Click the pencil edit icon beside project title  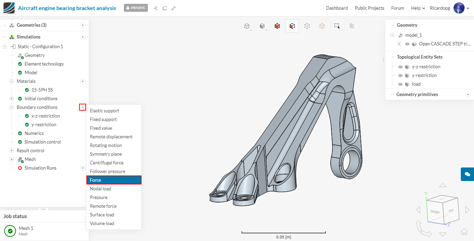[x=173, y=8]
